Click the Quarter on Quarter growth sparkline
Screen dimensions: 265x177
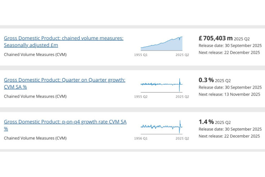[161, 84]
